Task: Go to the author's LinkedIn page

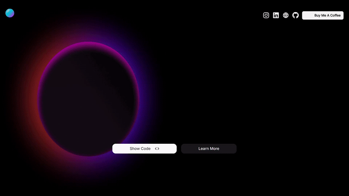Action: (x=276, y=15)
